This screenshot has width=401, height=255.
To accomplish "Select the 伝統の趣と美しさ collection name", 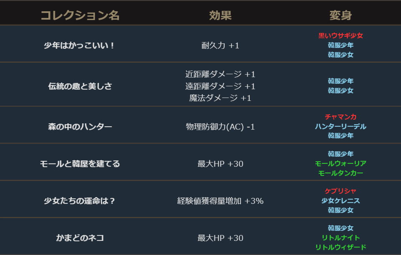I will click(x=80, y=86).
